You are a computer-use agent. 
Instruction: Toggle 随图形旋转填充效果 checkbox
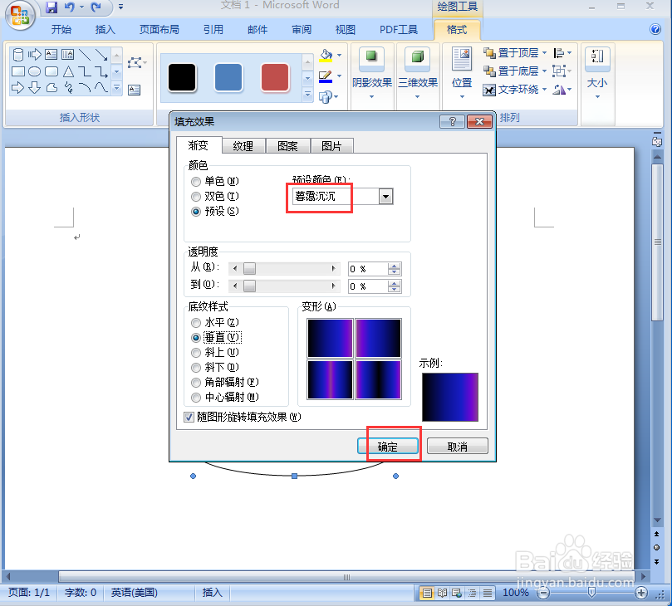coord(189,417)
